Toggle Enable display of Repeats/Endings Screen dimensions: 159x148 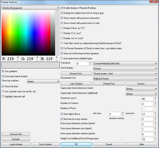point(62,8)
